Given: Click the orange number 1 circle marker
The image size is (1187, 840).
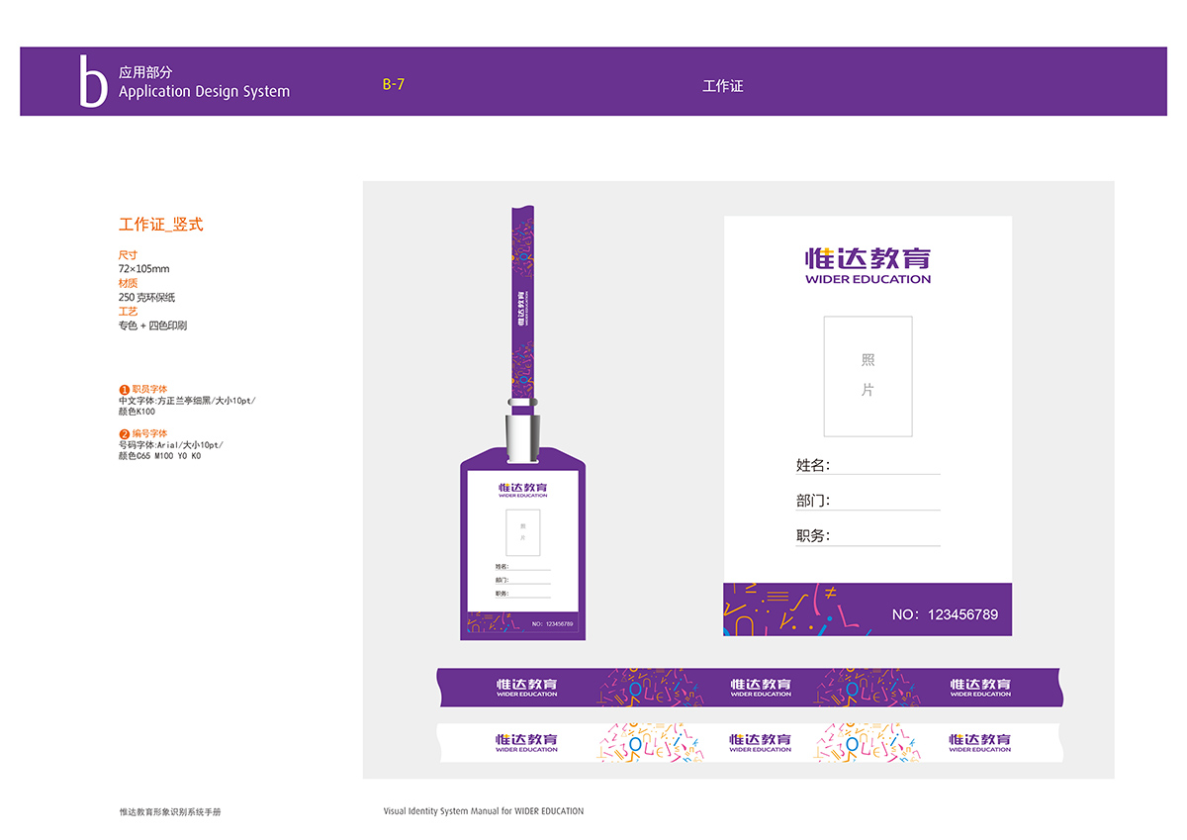Looking at the screenshot, I should pyautogui.click(x=125, y=390).
